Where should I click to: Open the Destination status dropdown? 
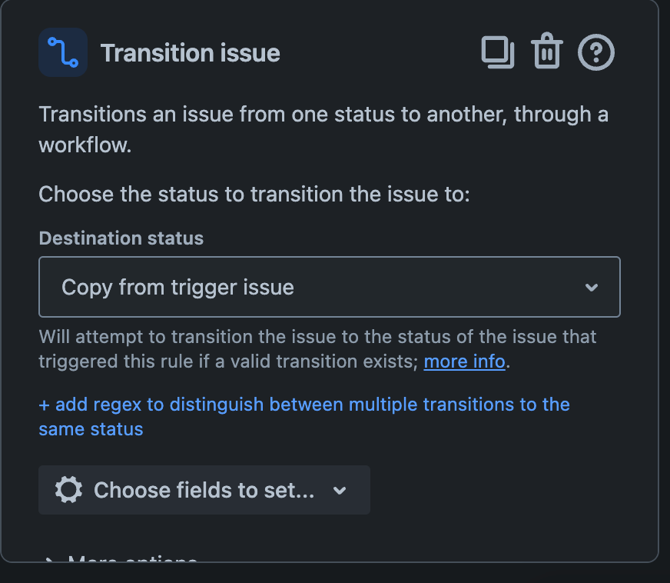tap(329, 287)
